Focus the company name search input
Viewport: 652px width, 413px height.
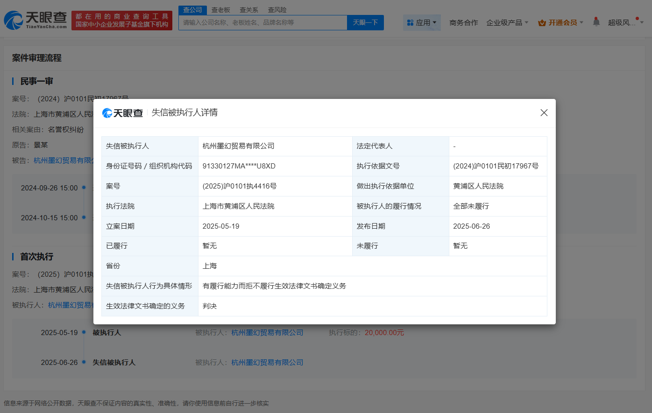click(263, 22)
